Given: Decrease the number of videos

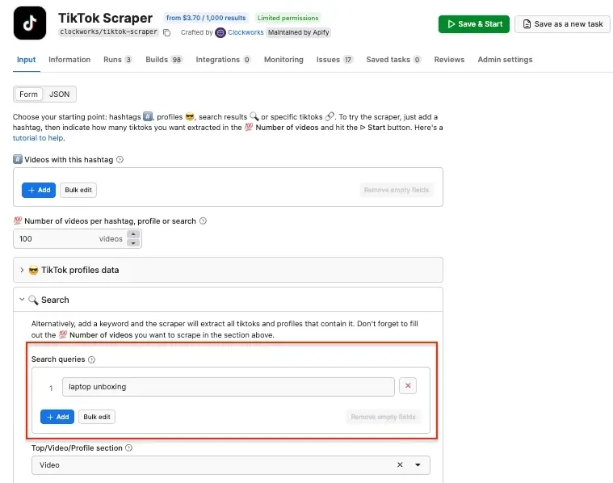Looking at the screenshot, I should point(133,243).
